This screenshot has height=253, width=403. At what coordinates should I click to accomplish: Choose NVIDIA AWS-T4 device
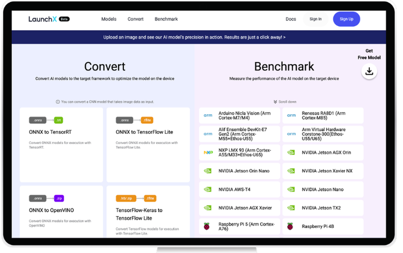(239, 189)
